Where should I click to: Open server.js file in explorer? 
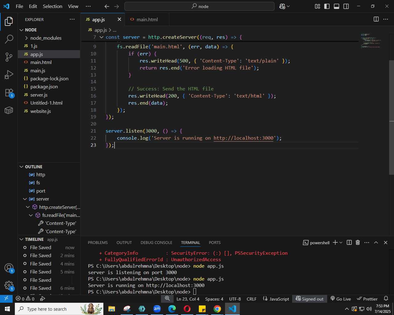coord(49,95)
